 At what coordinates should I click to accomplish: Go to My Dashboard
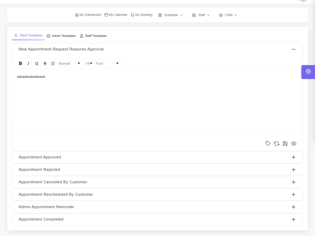click(x=88, y=15)
